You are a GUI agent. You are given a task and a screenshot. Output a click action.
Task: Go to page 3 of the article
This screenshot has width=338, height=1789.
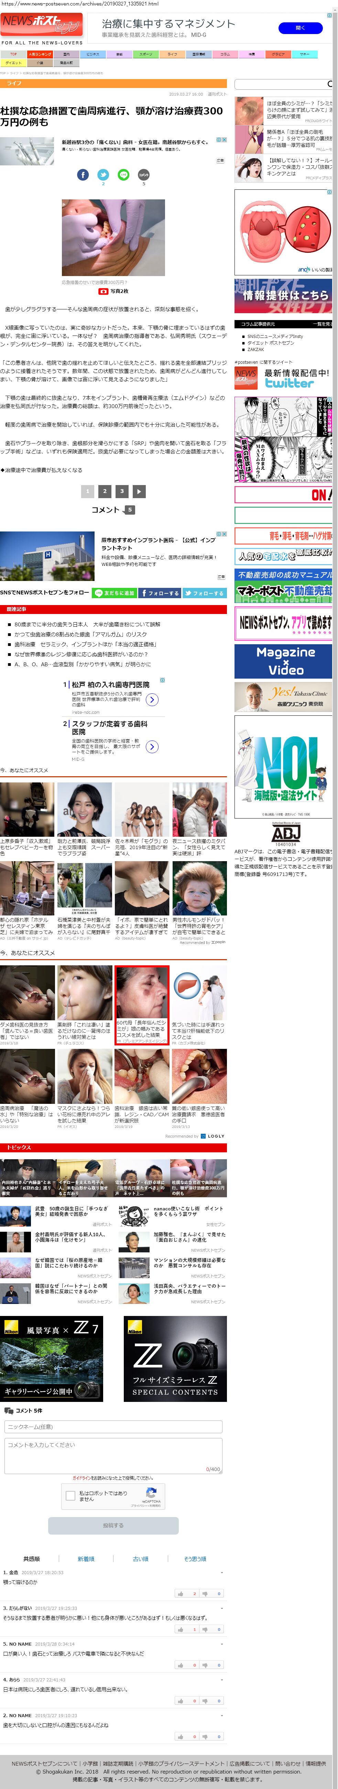pyautogui.click(x=122, y=491)
